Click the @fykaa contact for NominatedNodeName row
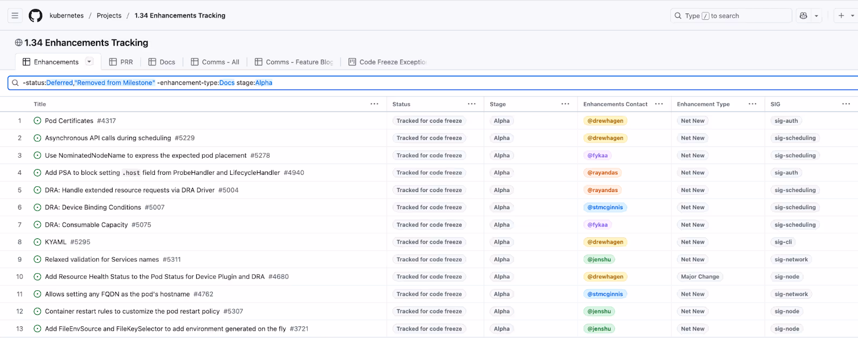Image resolution: width=858 pixels, height=338 pixels. 597,156
